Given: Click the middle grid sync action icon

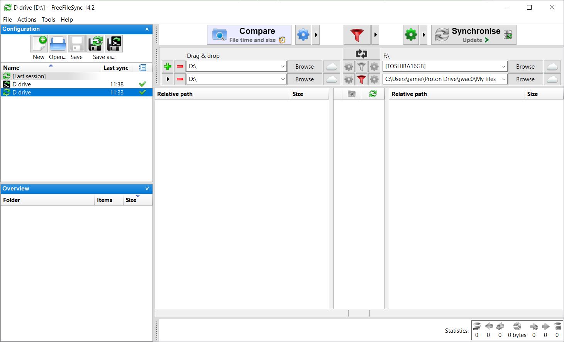Looking at the screenshot, I should point(373,94).
